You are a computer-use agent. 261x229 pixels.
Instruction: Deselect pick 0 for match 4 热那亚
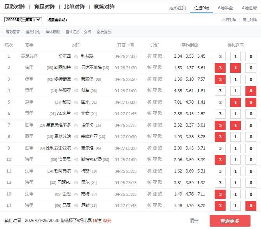(x=250, y=91)
